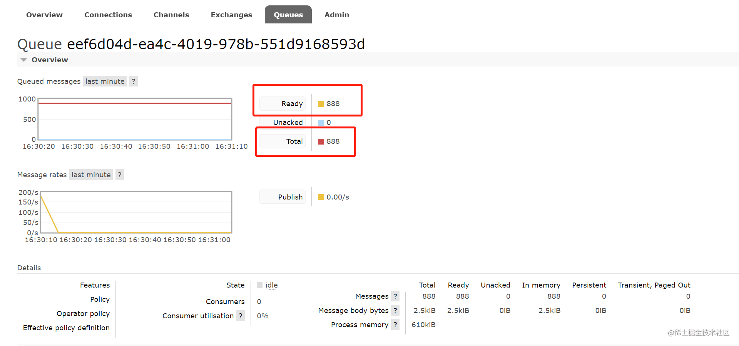Open help for Process memory
The image size is (739, 346).
coord(395,324)
